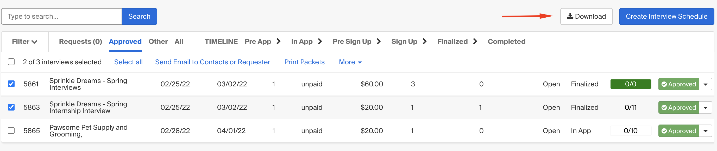Click the green 0/0 progress bar
The width and height of the screenshot is (717, 151).
(631, 84)
